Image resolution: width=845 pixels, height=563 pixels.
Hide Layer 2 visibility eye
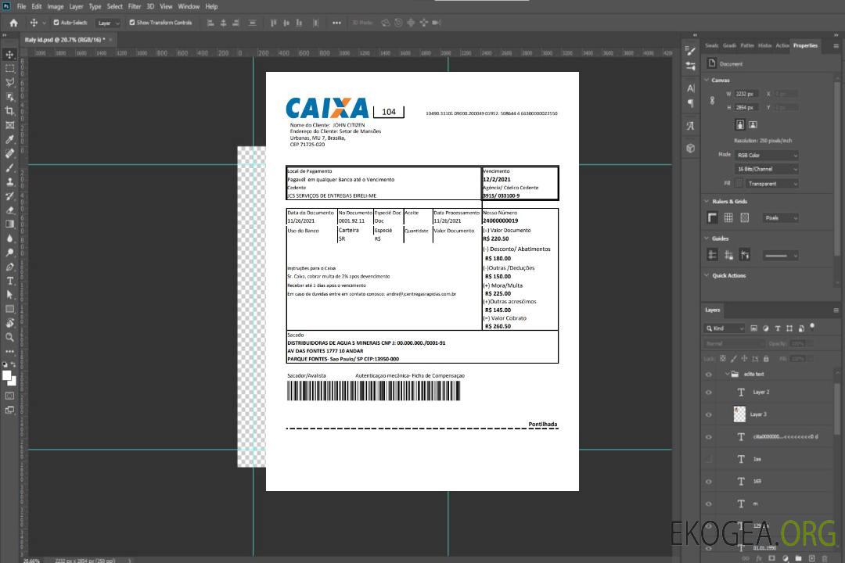709,393
